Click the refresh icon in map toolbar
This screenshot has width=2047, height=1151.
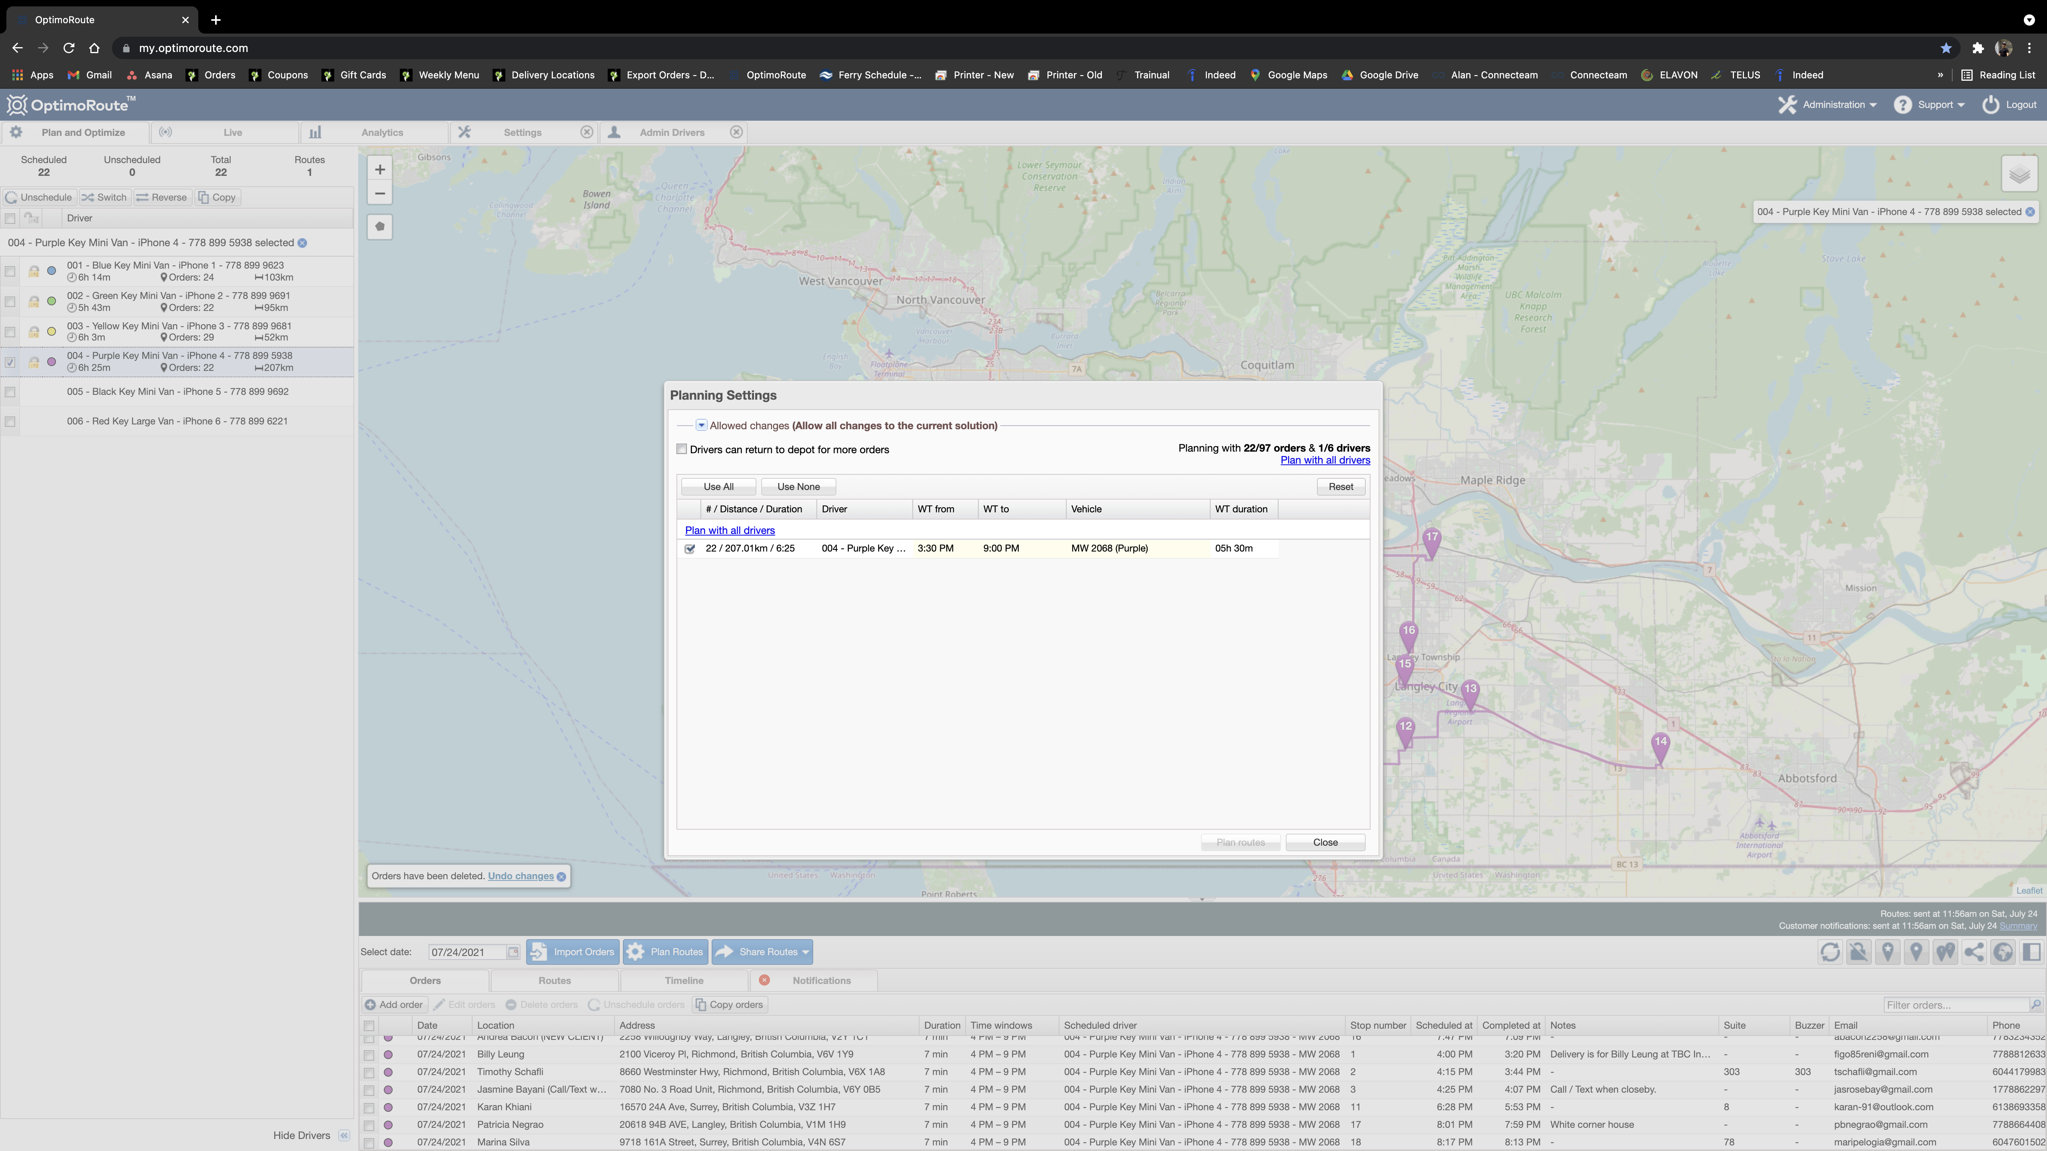click(x=1830, y=952)
